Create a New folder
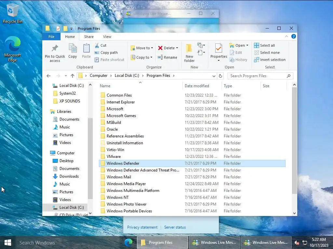 coord(189,53)
